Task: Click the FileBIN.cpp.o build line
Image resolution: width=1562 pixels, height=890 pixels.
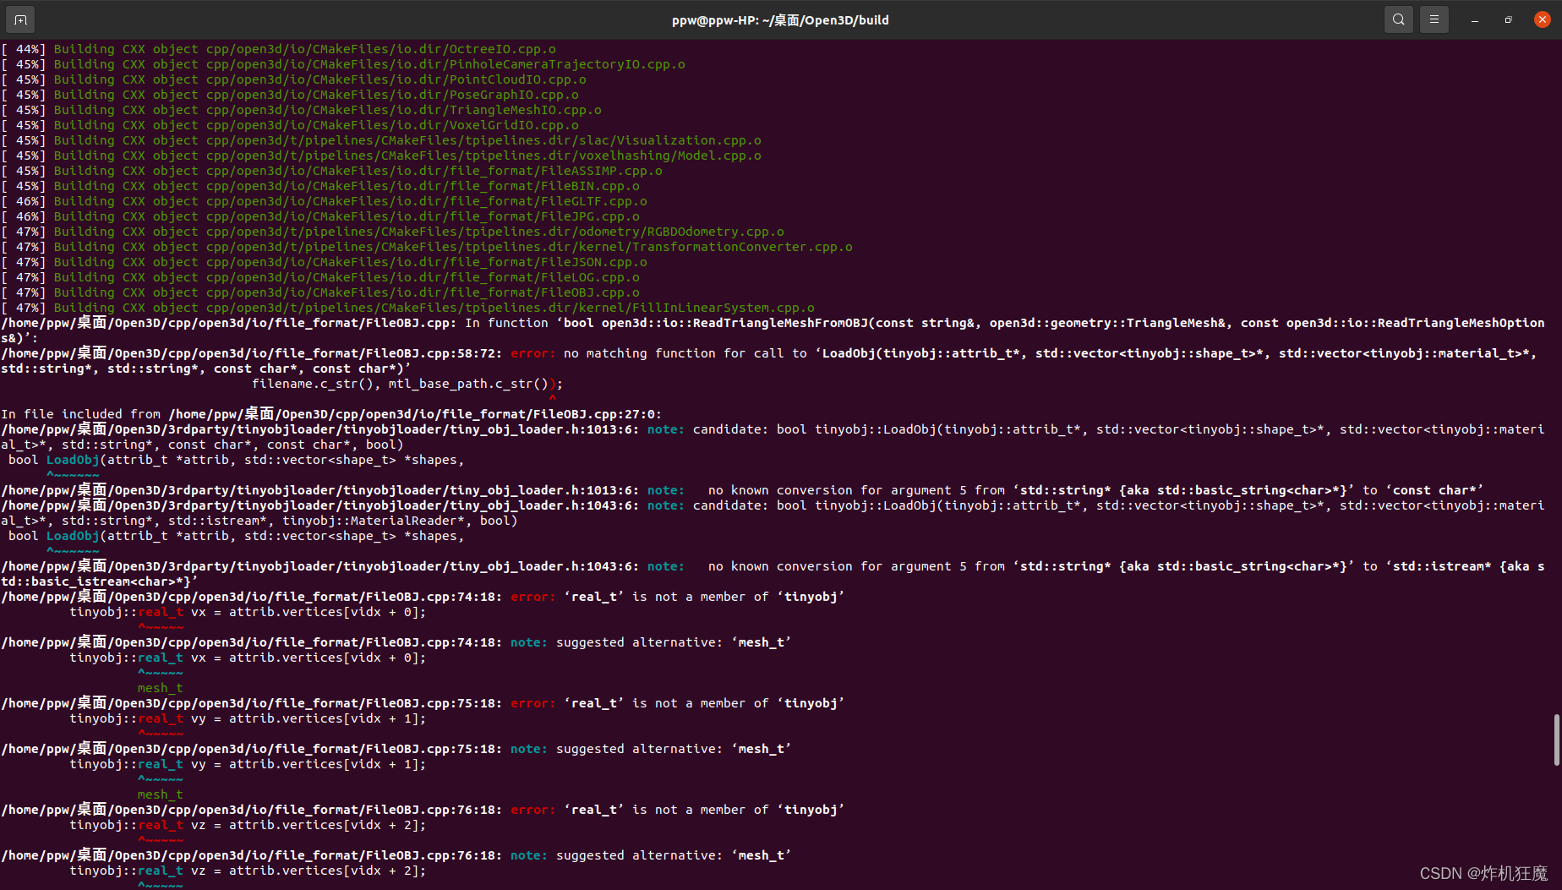Action: coord(320,186)
